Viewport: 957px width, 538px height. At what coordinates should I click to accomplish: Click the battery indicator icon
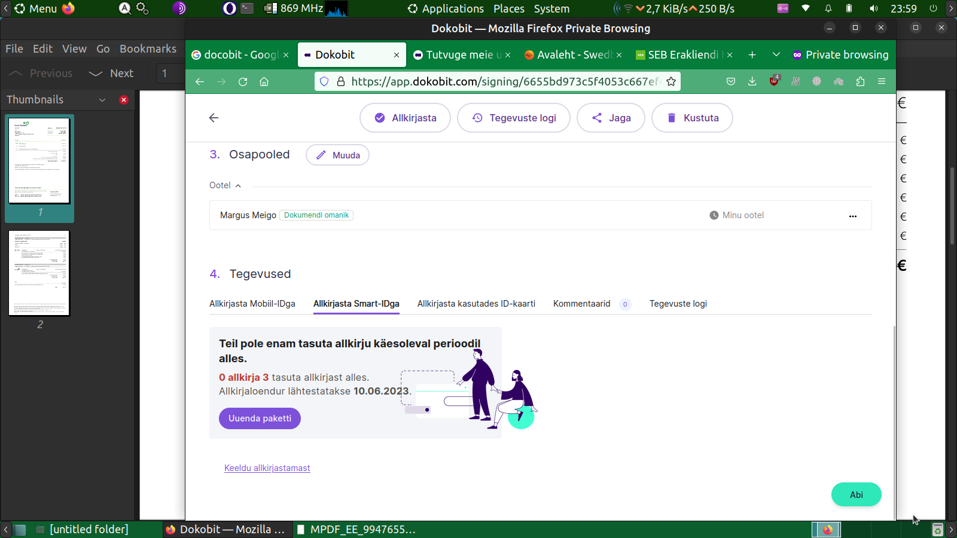[849, 8]
